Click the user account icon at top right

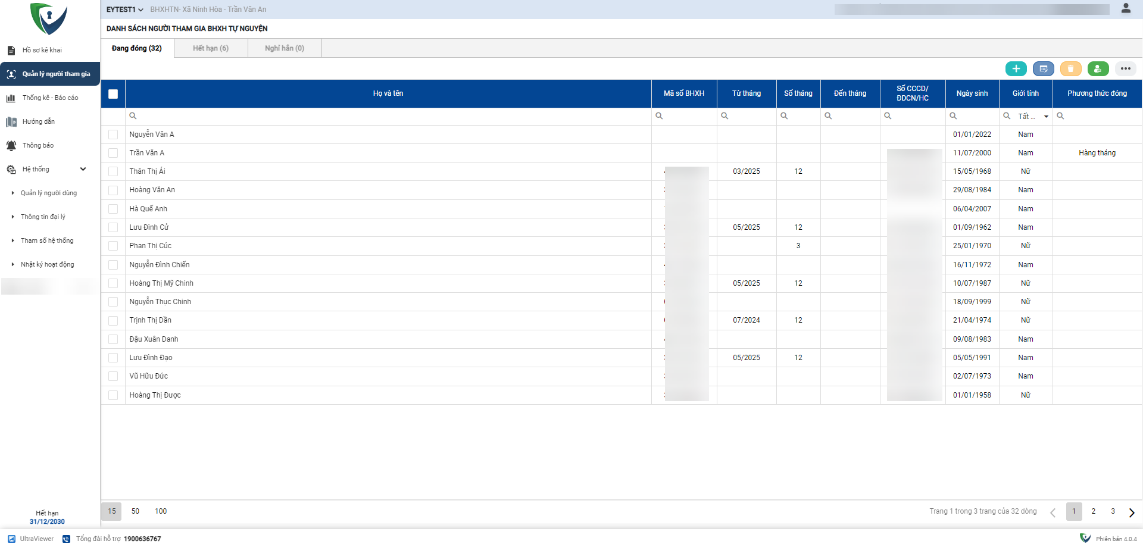(x=1126, y=8)
